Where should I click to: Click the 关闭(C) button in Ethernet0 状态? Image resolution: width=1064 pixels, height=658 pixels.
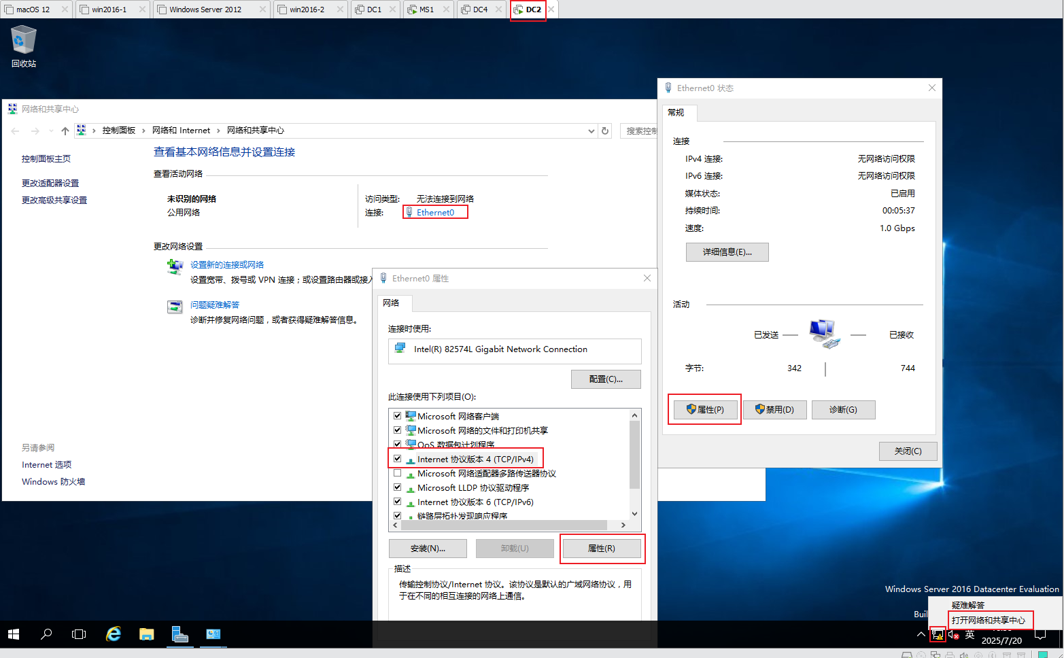click(908, 451)
